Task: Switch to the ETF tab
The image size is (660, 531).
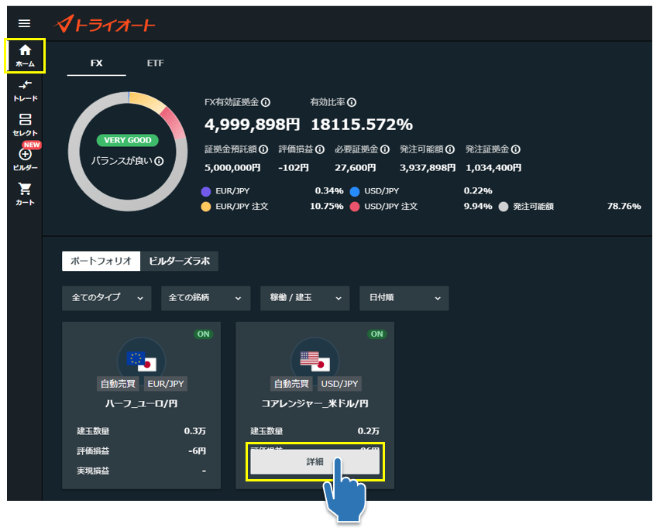Action: [156, 63]
